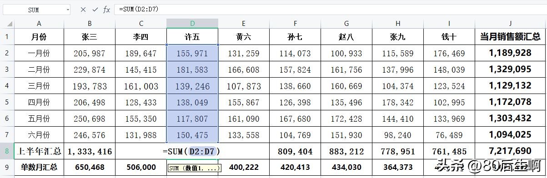Click cell with value 189,647

tap(141, 53)
